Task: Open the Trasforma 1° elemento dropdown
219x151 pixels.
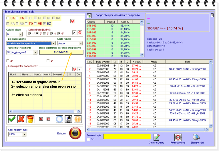Action: (x=35, y=52)
